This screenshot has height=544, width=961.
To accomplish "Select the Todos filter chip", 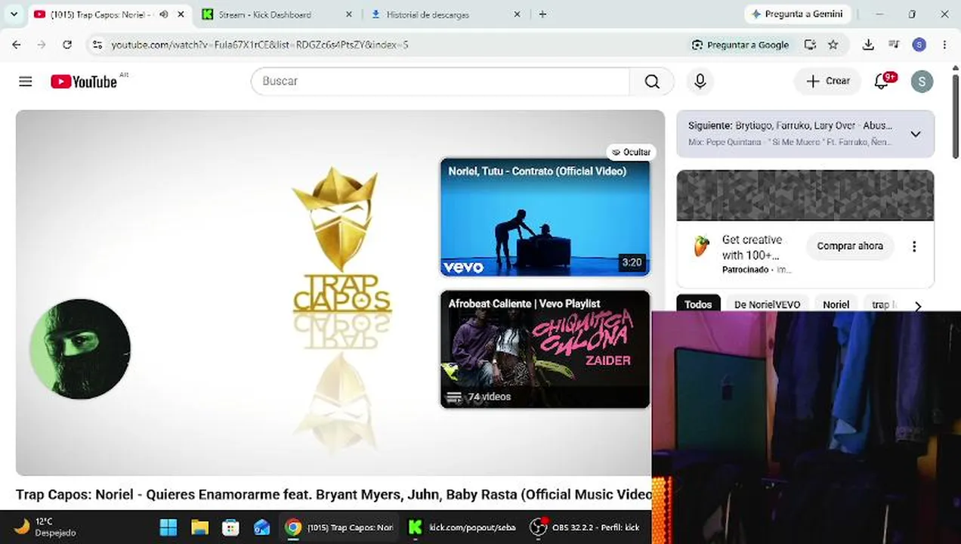I will (698, 304).
